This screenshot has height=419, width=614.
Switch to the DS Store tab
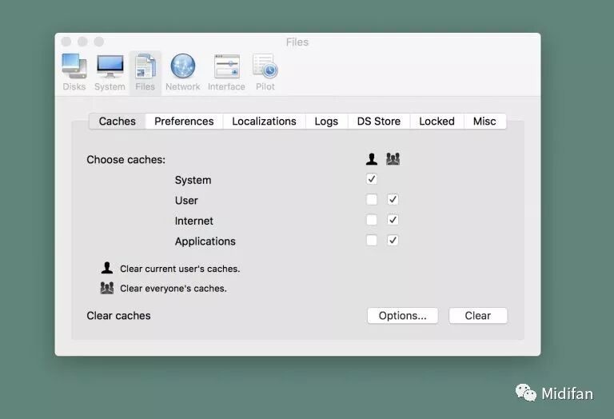pos(379,122)
